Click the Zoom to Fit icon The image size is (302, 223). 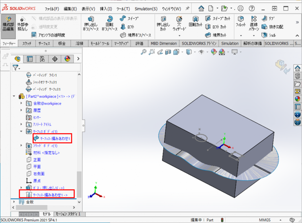(x=144, y=52)
